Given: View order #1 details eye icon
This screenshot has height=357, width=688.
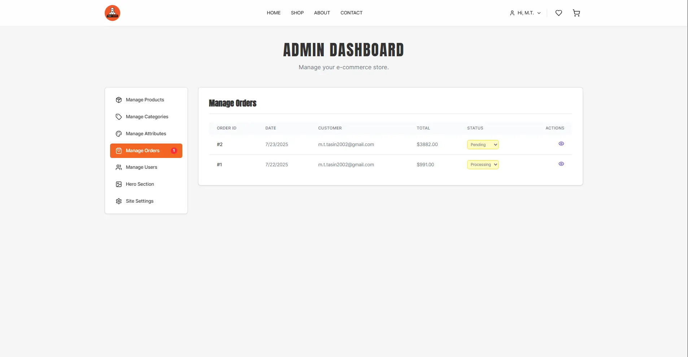Looking at the screenshot, I should 561,164.
